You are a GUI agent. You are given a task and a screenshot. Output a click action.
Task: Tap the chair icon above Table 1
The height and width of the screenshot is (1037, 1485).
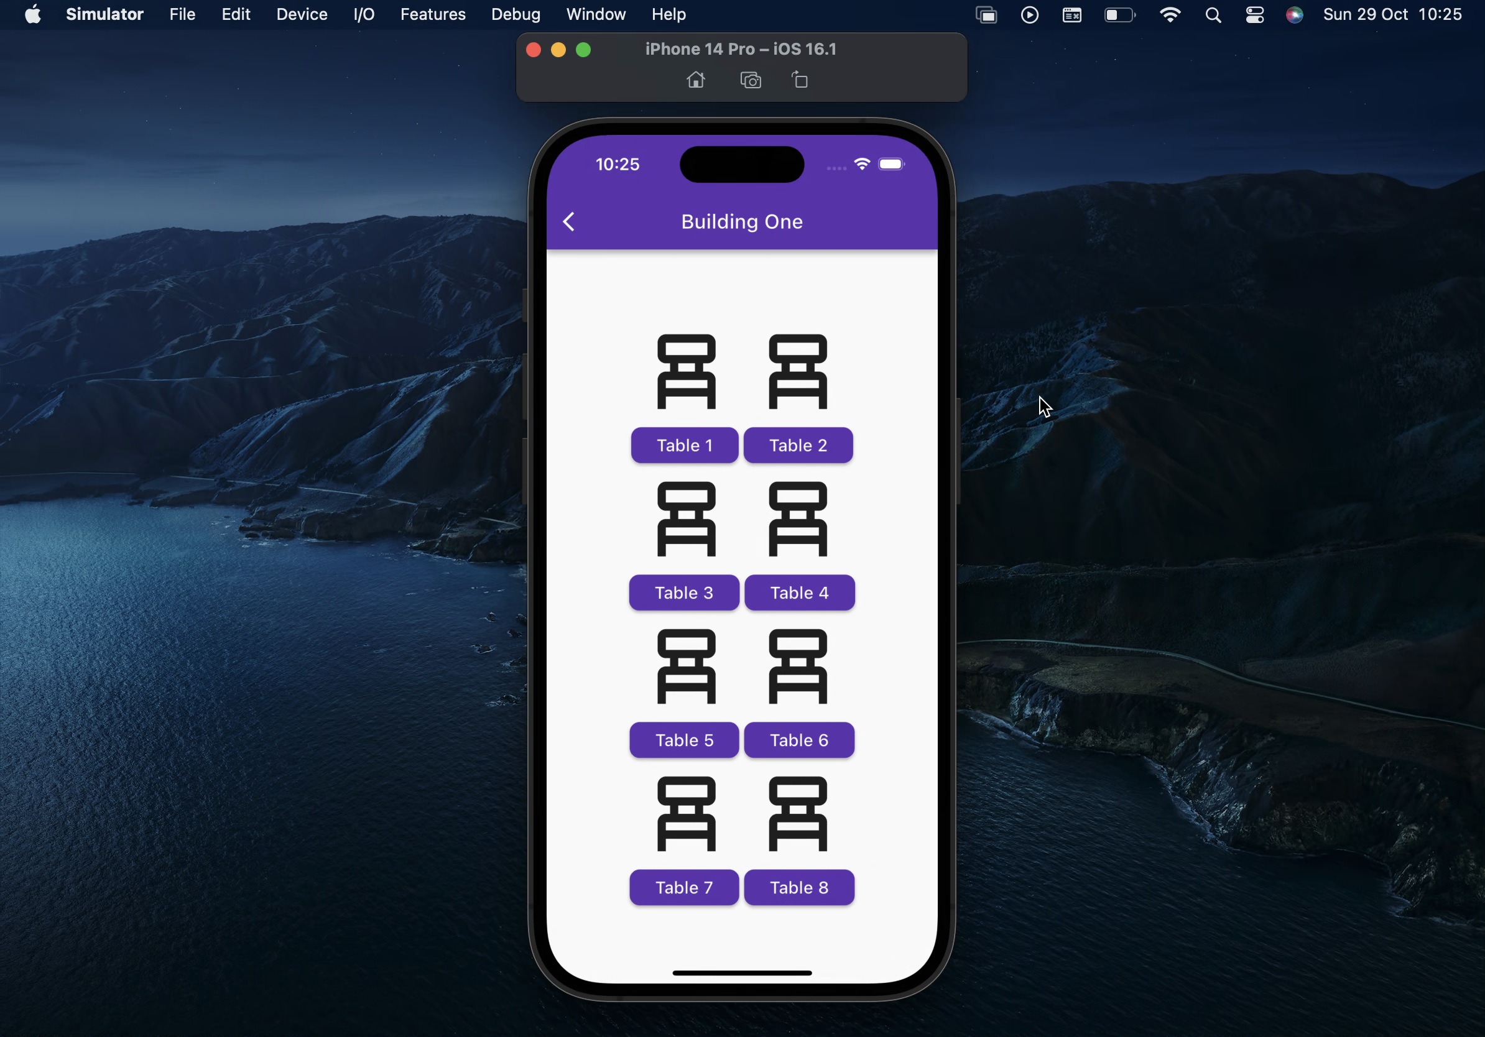[x=687, y=372]
